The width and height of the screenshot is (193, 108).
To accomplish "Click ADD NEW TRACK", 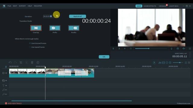I will tap(15, 103).
